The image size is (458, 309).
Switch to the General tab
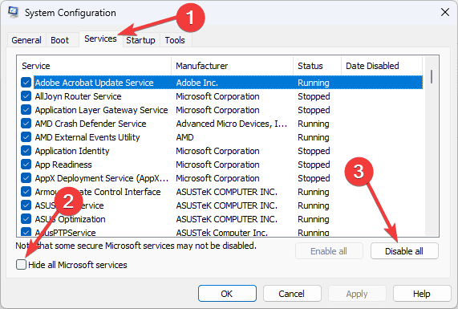(26, 40)
